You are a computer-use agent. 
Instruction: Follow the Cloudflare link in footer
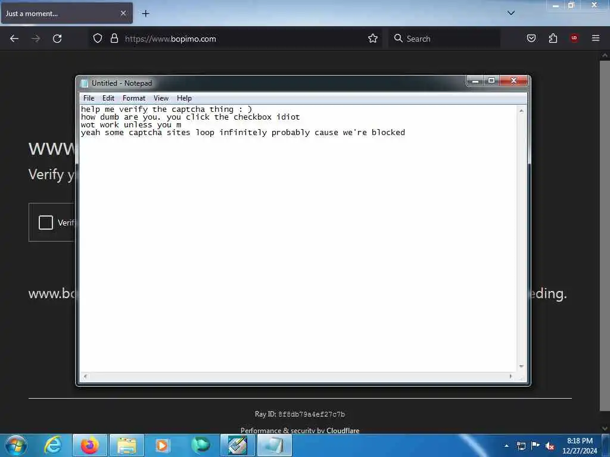pos(343,430)
